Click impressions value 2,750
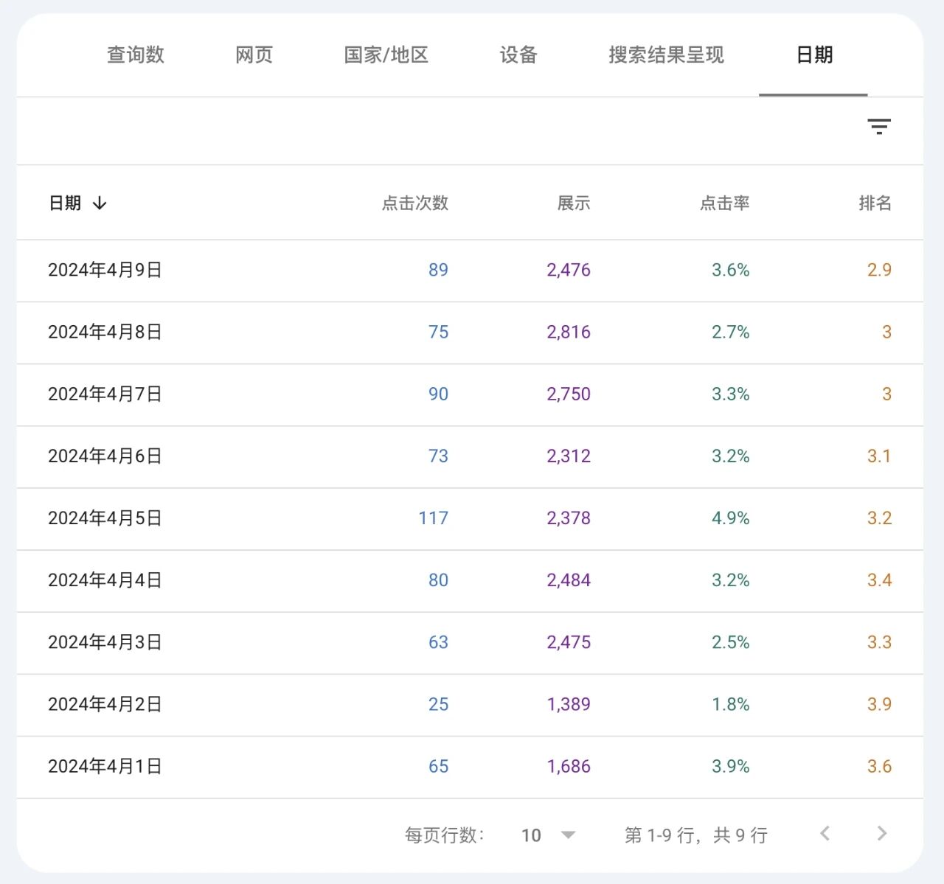This screenshot has height=884, width=944. point(569,394)
